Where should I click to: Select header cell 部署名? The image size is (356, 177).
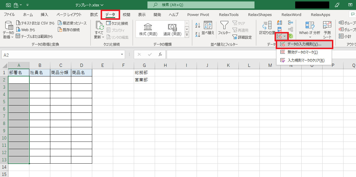[19, 73]
